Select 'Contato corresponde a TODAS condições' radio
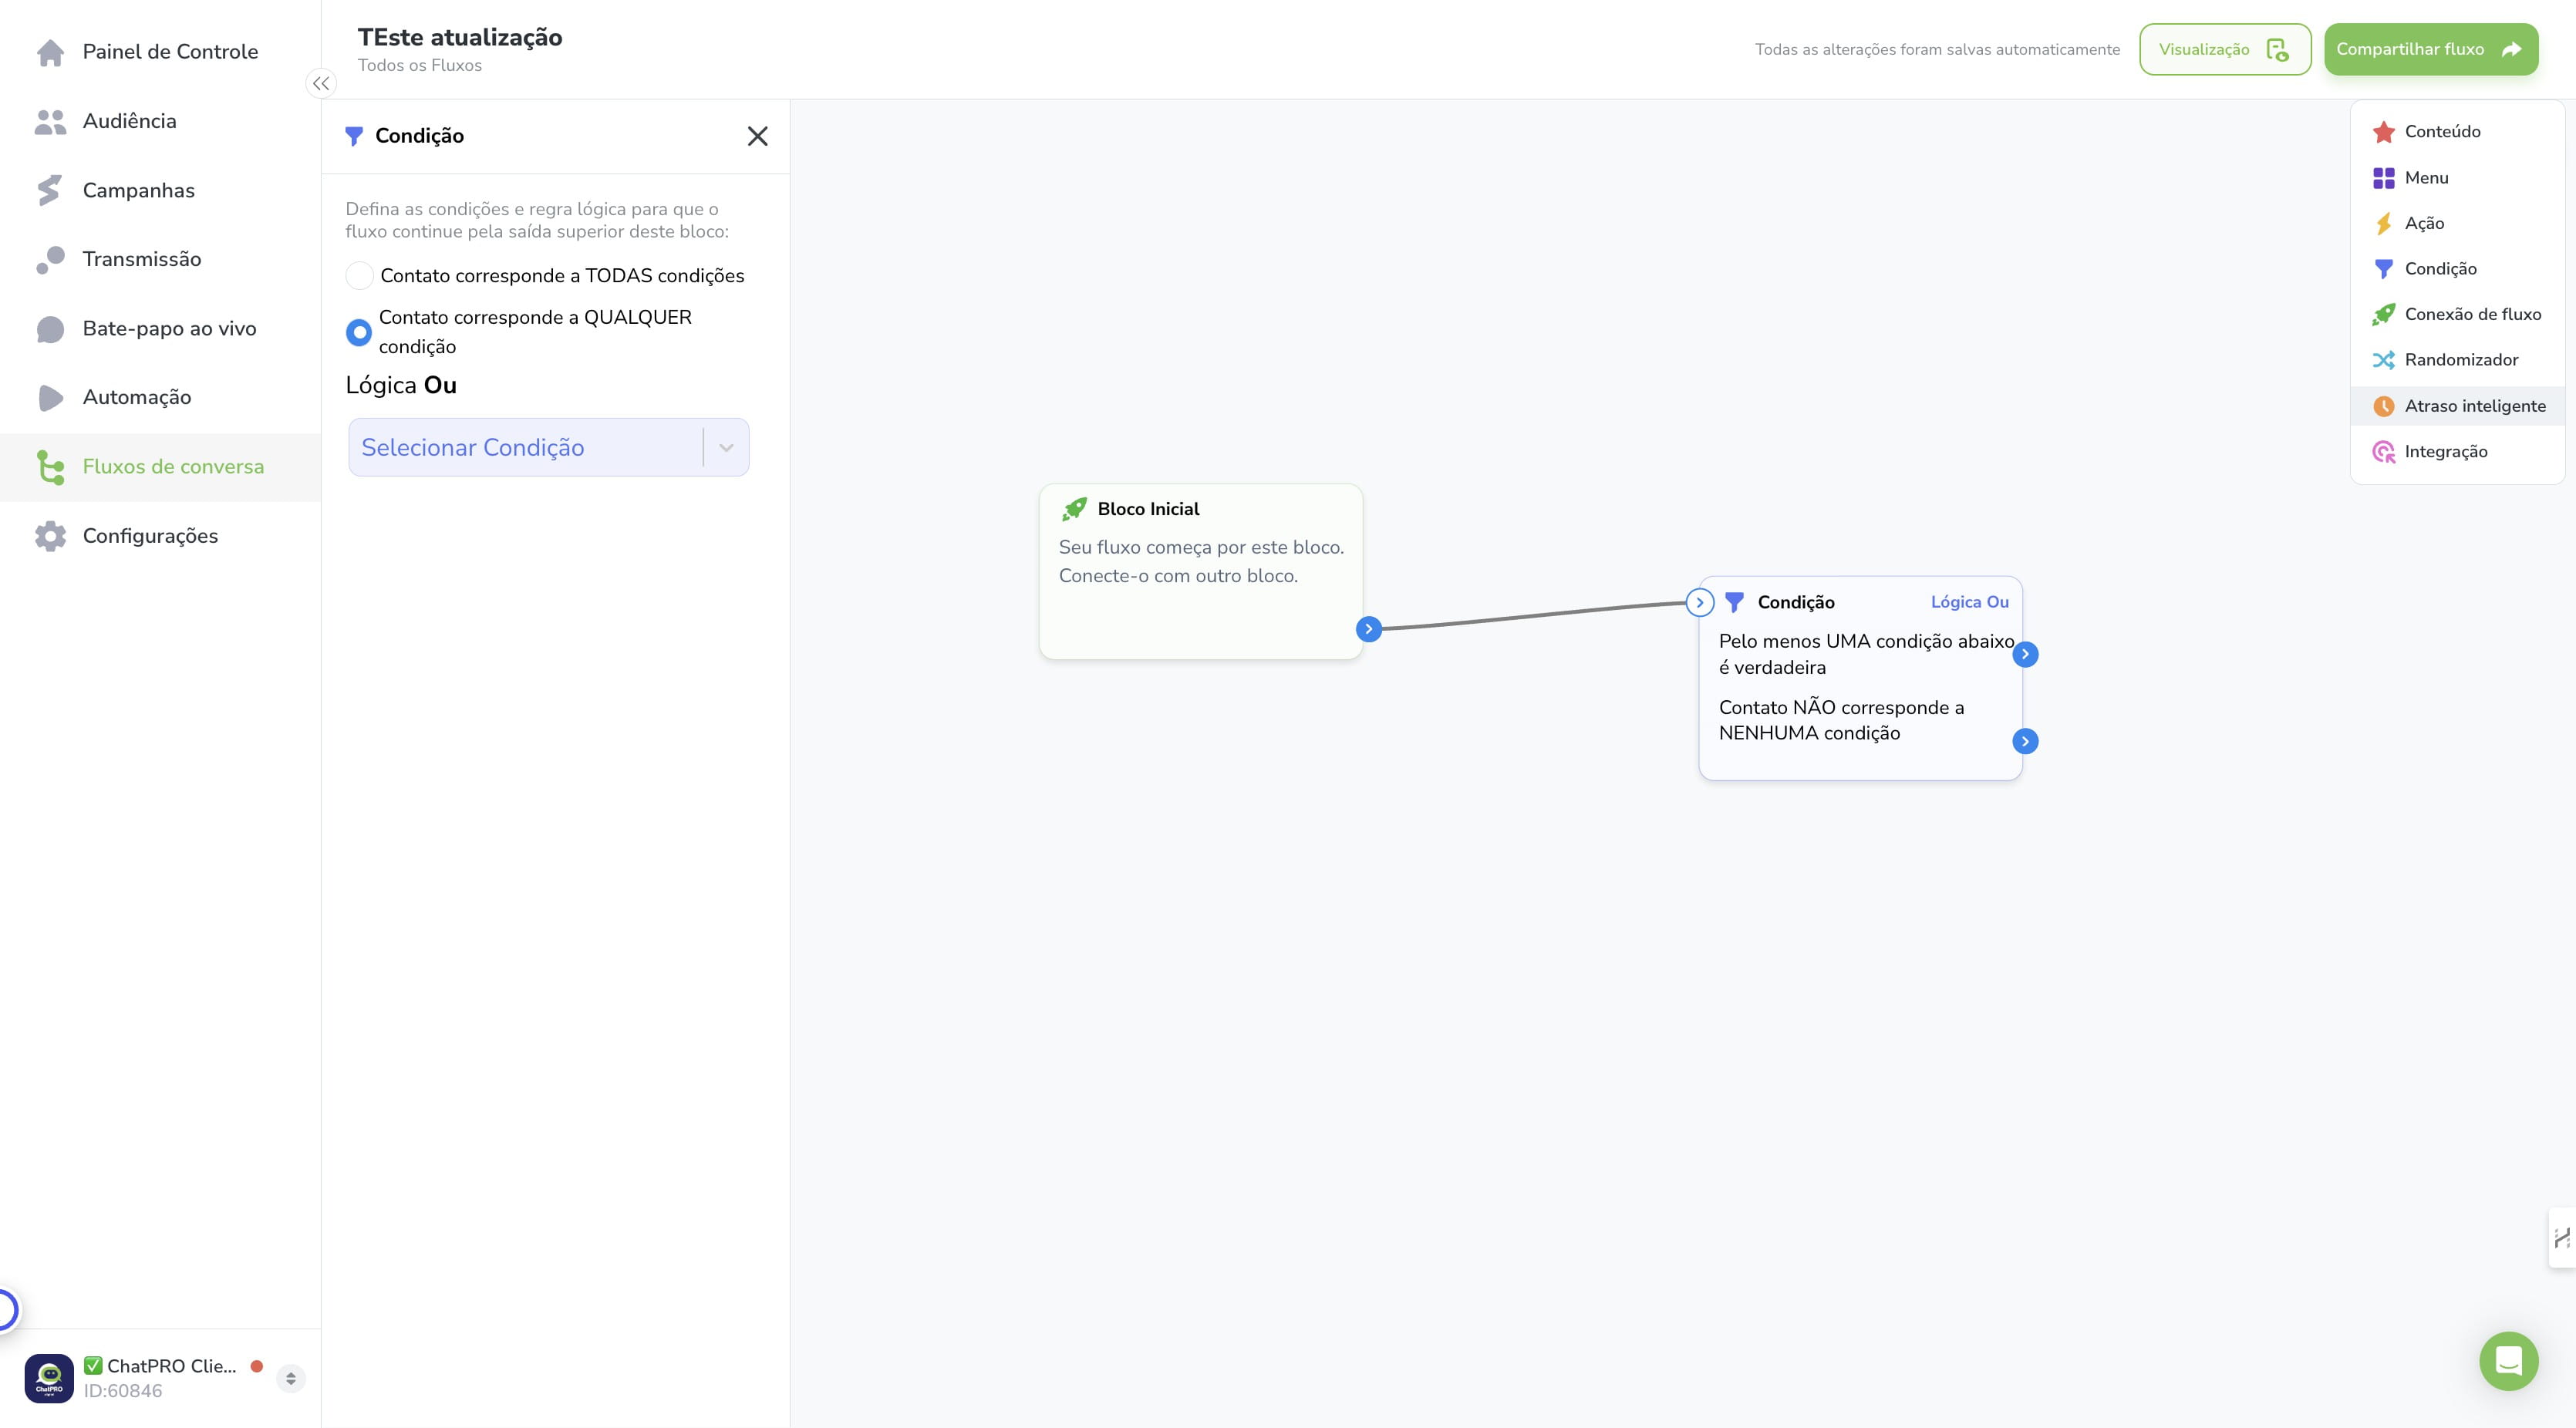Viewport: 2576px width, 1428px height. [x=359, y=276]
